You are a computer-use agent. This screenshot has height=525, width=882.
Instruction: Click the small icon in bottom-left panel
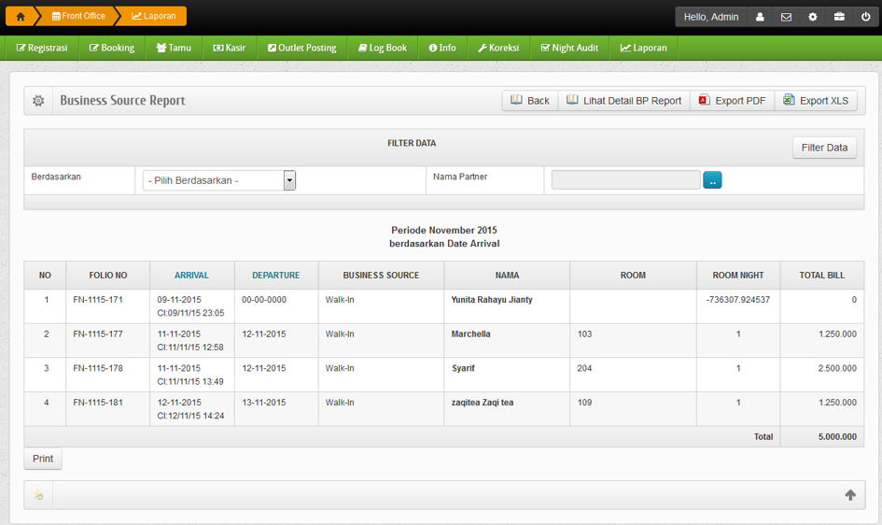[x=38, y=495]
